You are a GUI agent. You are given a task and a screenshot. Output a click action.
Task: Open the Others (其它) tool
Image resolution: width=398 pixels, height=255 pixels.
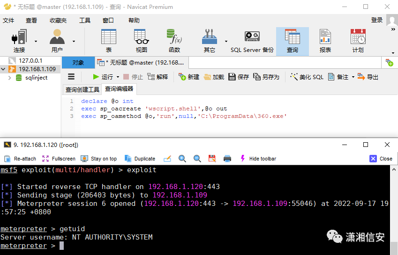pos(210,41)
